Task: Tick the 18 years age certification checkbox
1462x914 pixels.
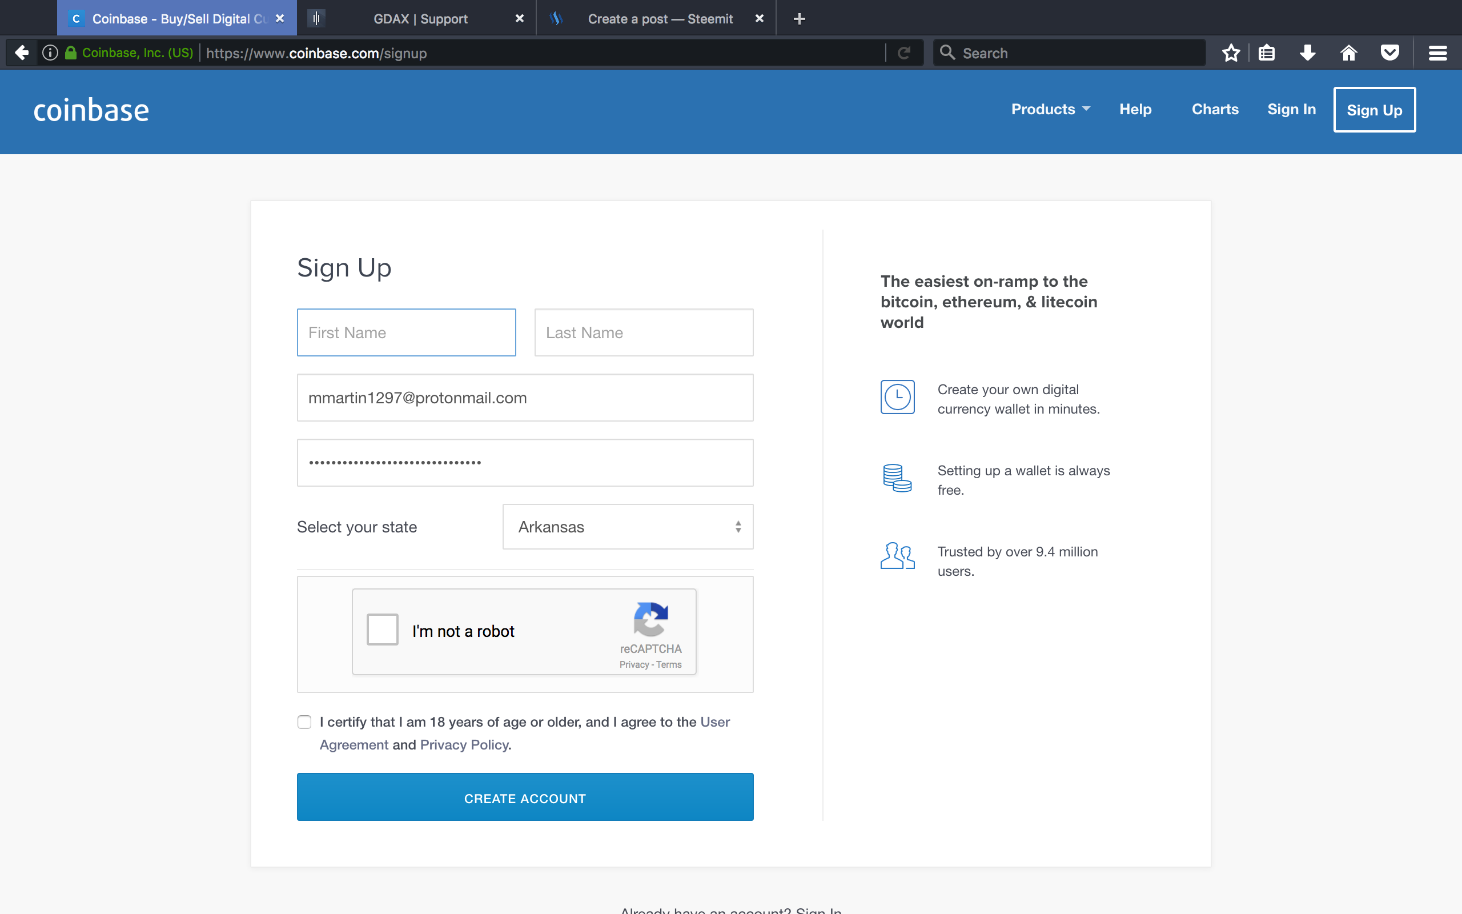Action: (x=304, y=721)
